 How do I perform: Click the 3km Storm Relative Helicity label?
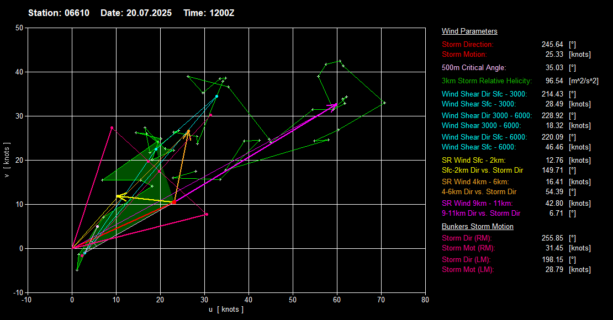pyautogui.click(x=487, y=81)
